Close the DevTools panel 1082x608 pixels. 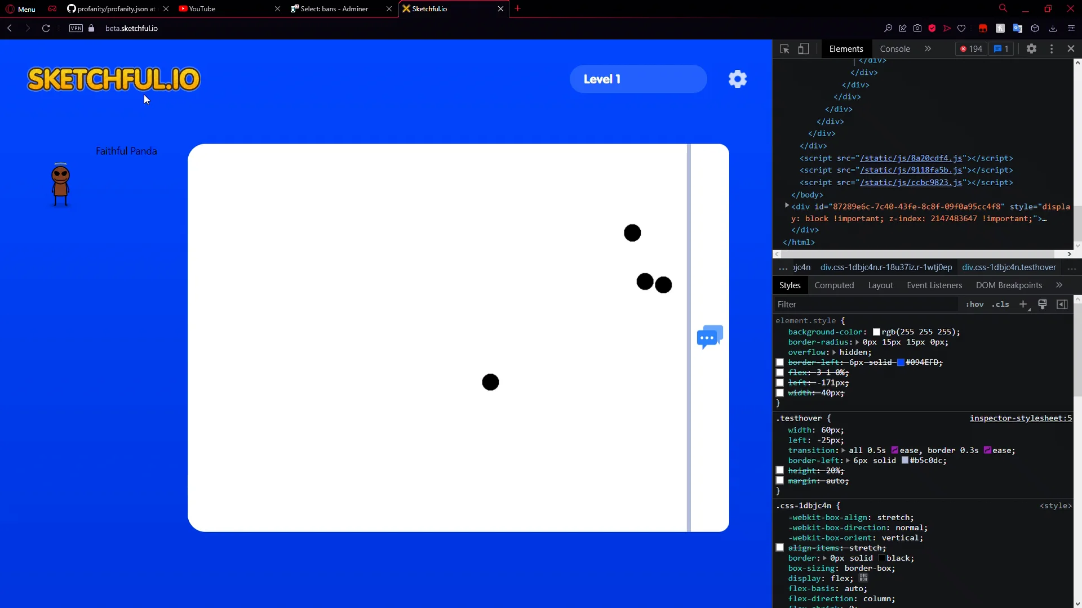point(1071,49)
